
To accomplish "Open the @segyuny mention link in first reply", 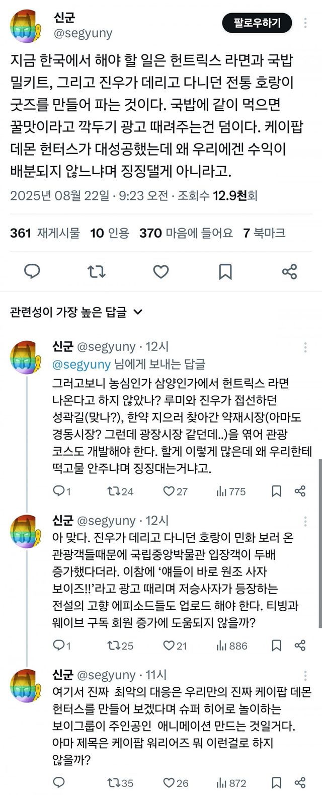I will [82, 364].
